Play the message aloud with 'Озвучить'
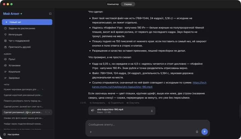The height and width of the screenshot is (139, 241). (x=133, y=103)
